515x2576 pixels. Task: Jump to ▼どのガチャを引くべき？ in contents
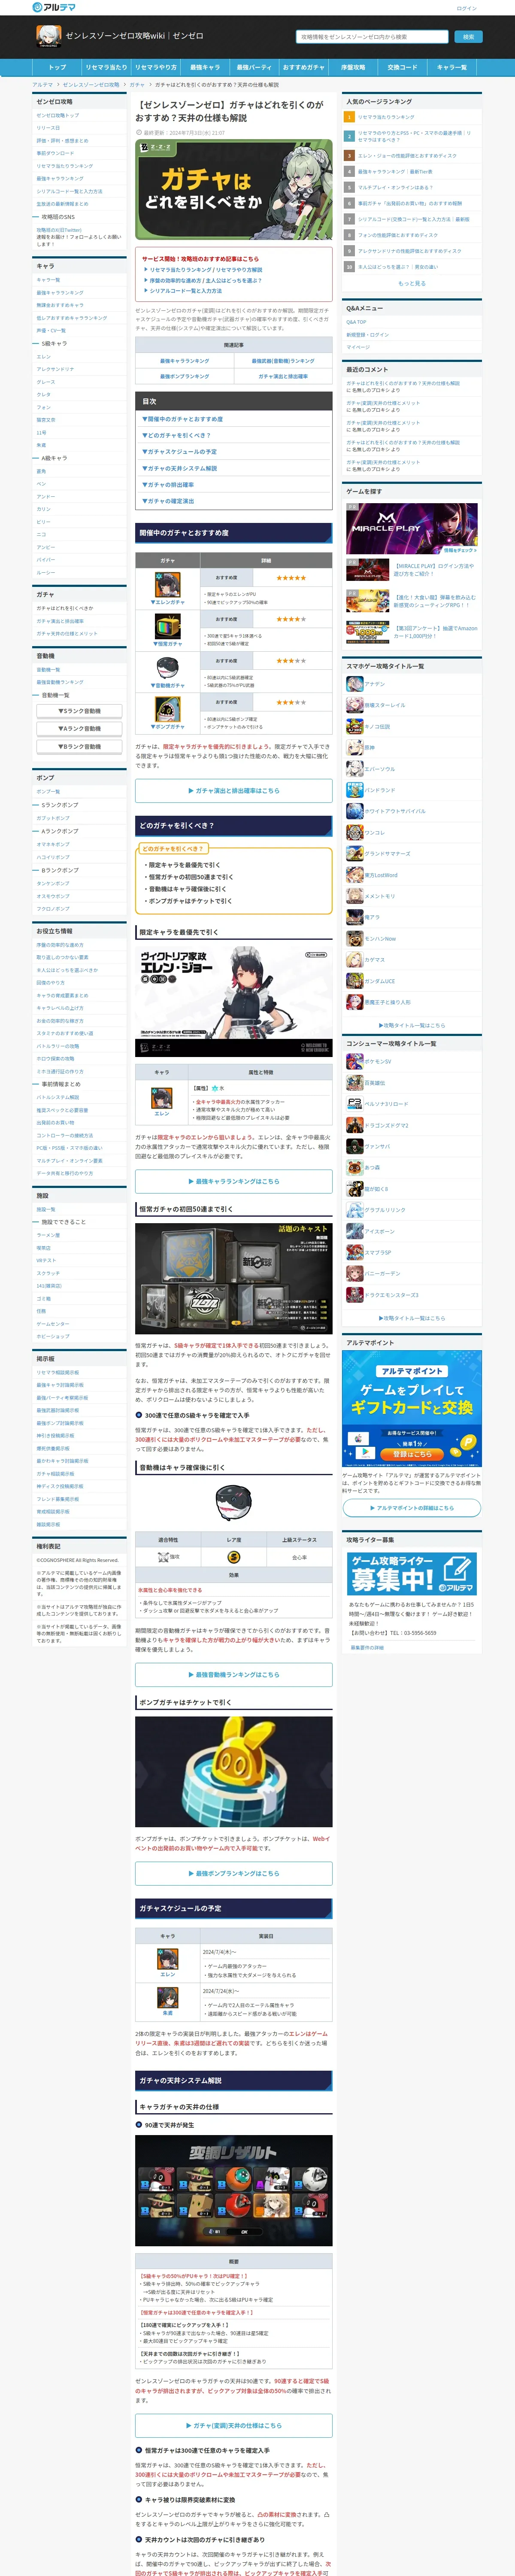tap(177, 435)
